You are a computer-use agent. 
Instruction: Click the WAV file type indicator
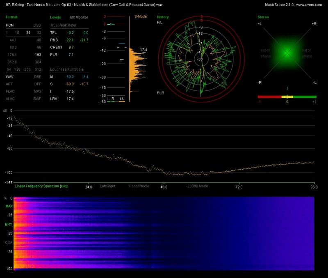click(9, 77)
